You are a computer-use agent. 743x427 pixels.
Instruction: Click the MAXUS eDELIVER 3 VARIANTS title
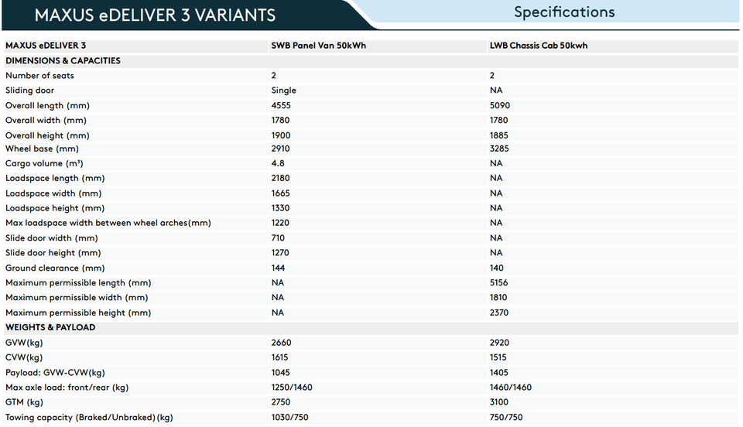pos(155,15)
